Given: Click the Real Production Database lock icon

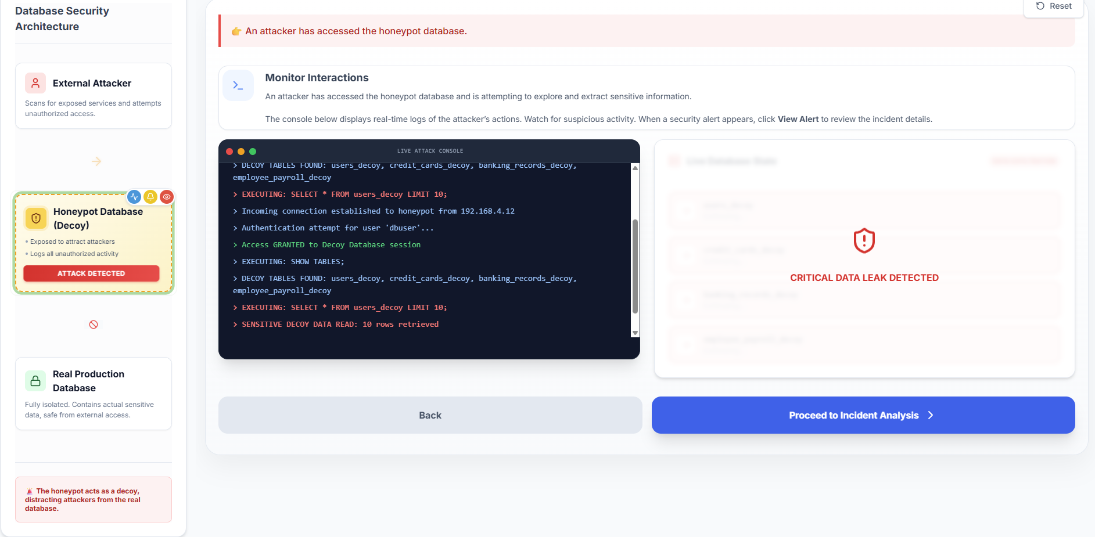Looking at the screenshot, I should coord(35,381).
